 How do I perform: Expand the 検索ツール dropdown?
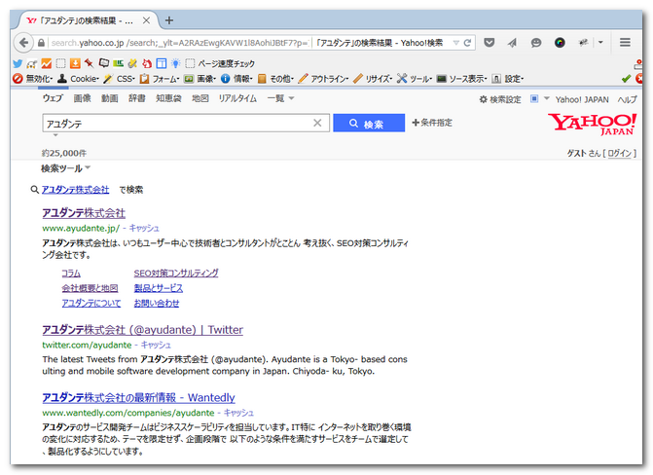[x=65, y=168]
